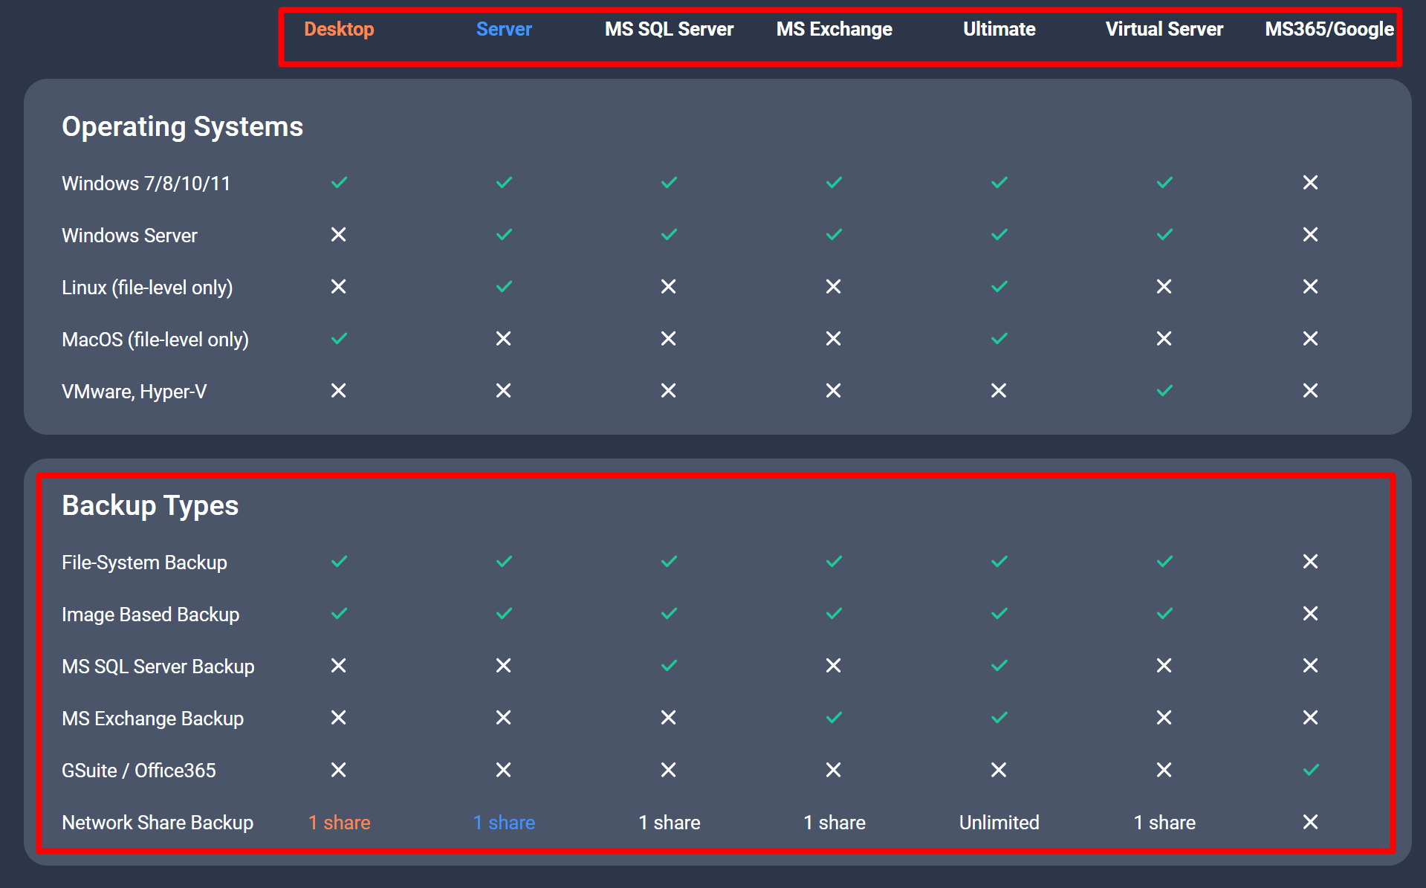Click the Network Share Backup row label

(158, 823)
